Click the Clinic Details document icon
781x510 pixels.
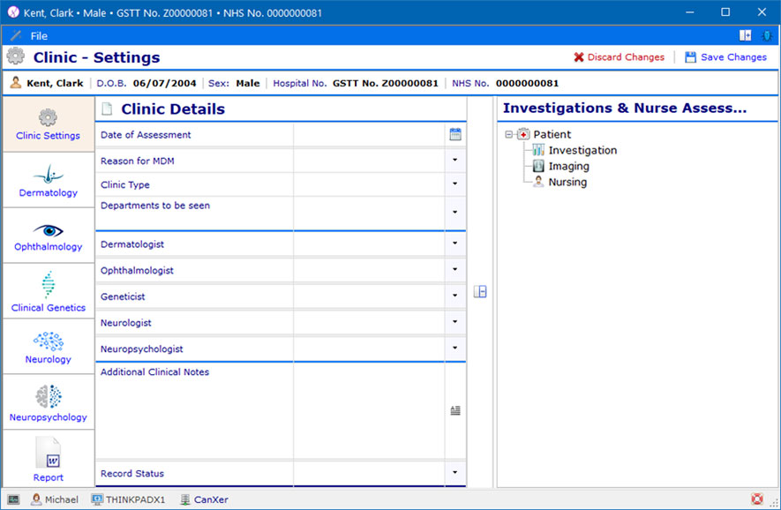coord(107,109)
